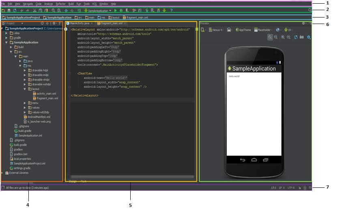This screenshot has width=338, height=211.
Task: Click the src breadcrumb in navigation bar
Action: [78, 17]
